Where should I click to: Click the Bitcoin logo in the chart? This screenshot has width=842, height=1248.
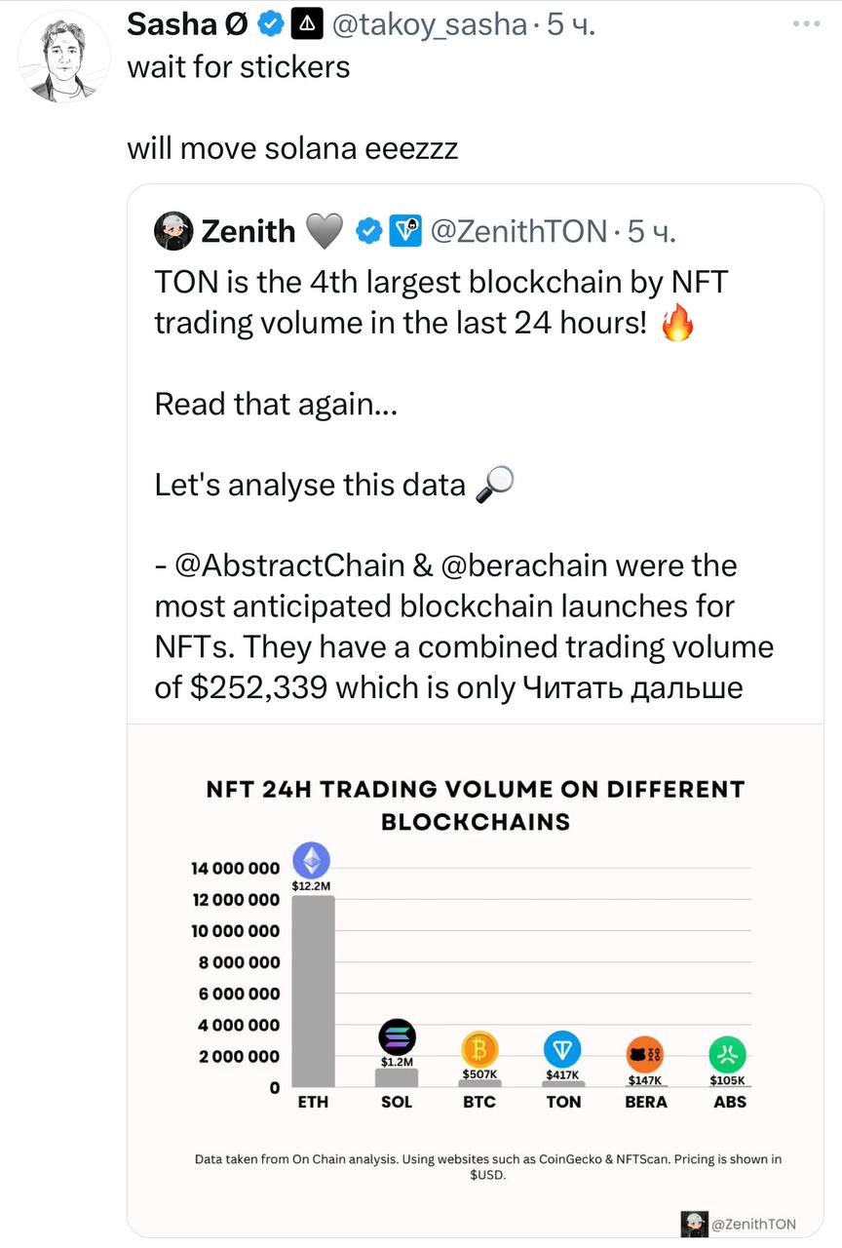479,1049
